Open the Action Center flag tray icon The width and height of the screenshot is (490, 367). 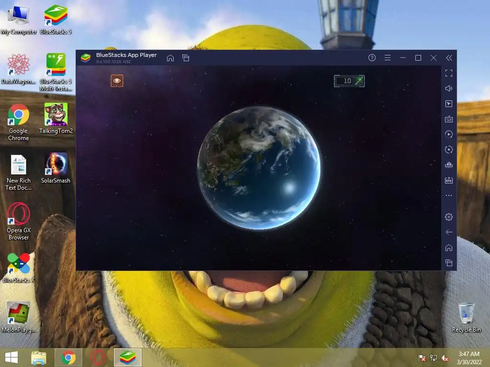point(422,357)
